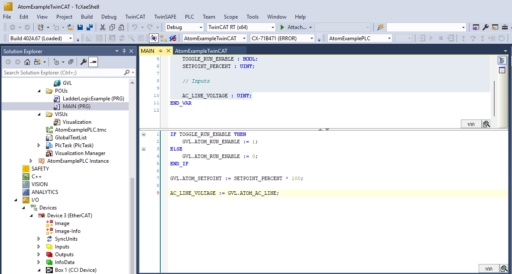
Task: Click the Cut icon in the toolbar
Action: pyautogui.click(x=103, y=27)
